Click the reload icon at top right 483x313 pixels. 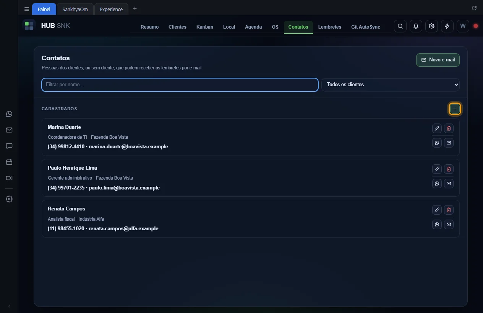(x=474, y=8)
